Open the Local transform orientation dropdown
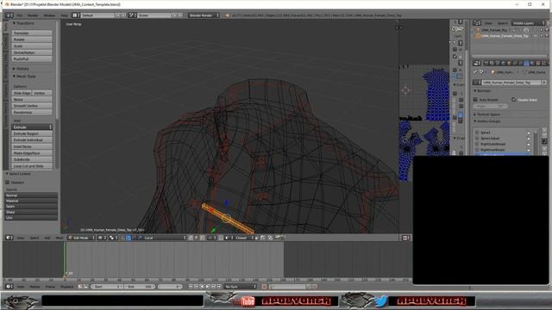 coord(165,238)
